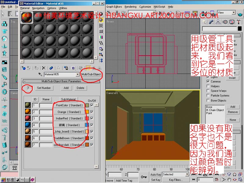The height and width of the screenshot is (183, 244).
Task: Toggle On/Off checkbox for FrontColor sub-material
Action: tap(92, 105)
